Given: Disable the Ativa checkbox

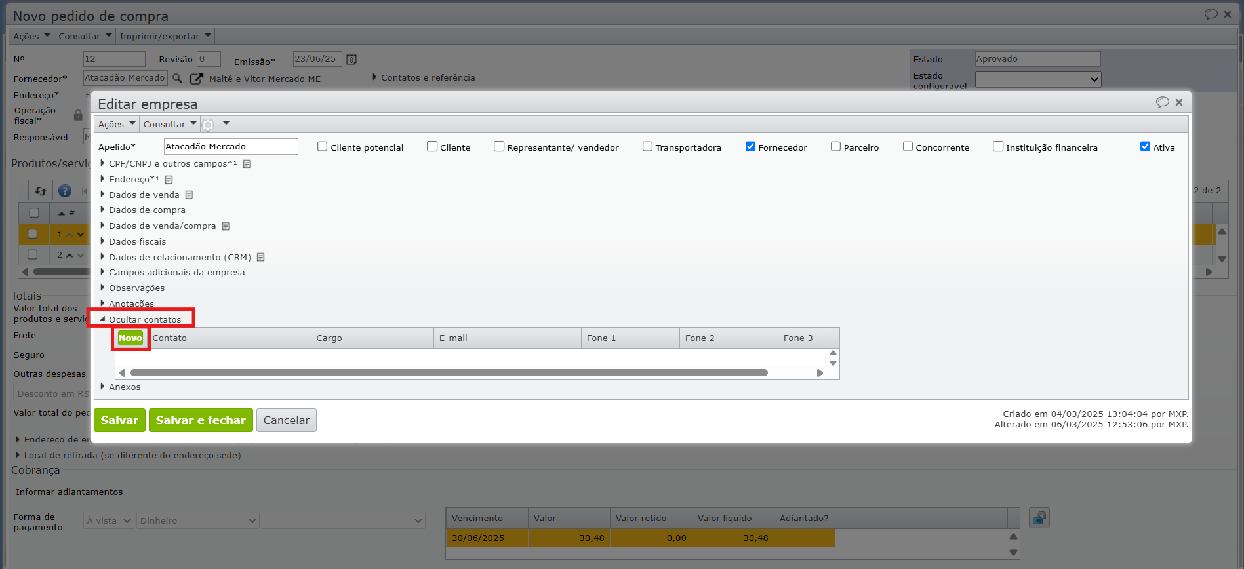Looking at the screenshot, I should pyautogui.click(x=1145, y=146).
